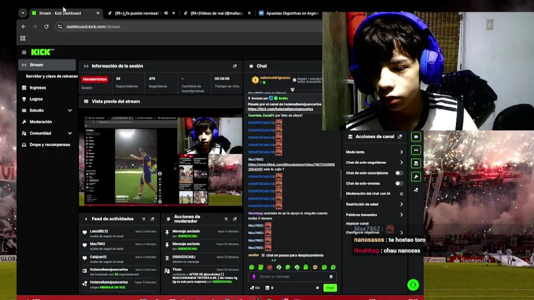Click the browser address bar URL
Screen dimensions: 534x300
93,27
